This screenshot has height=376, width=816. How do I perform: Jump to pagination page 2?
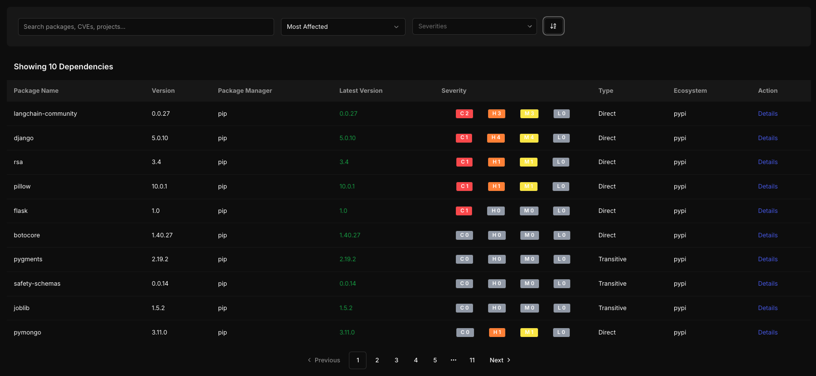(377, 360)
